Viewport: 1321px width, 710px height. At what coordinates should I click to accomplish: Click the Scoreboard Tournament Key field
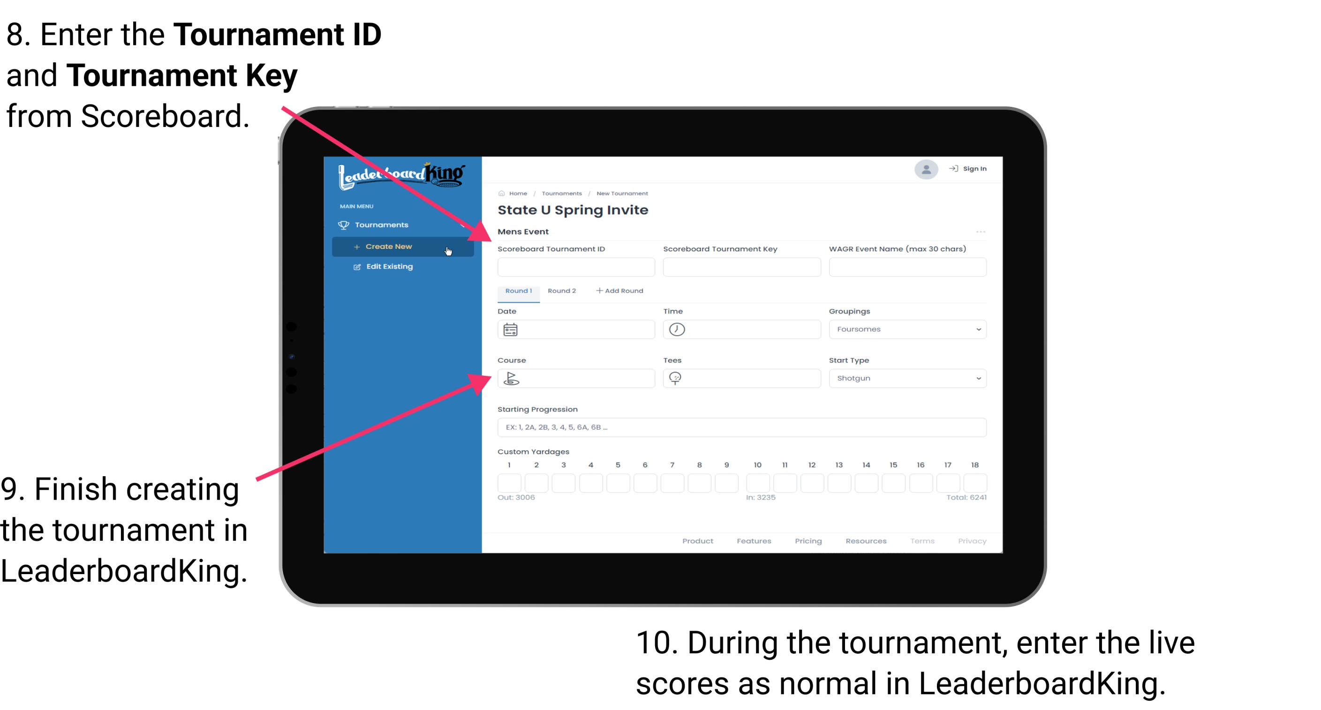tap(741, 266)
